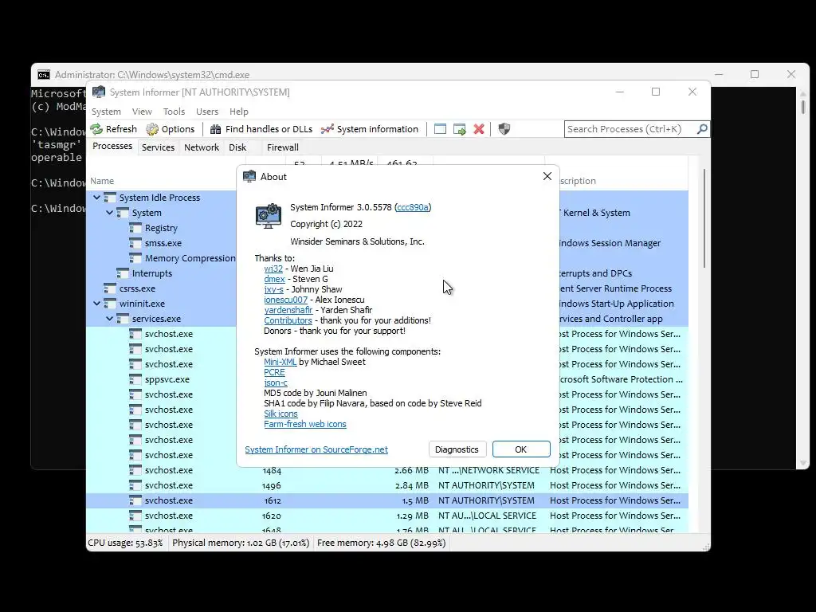Open the ccc890a commit link
This screenshot has width=816, height=612.
(413, 207)
